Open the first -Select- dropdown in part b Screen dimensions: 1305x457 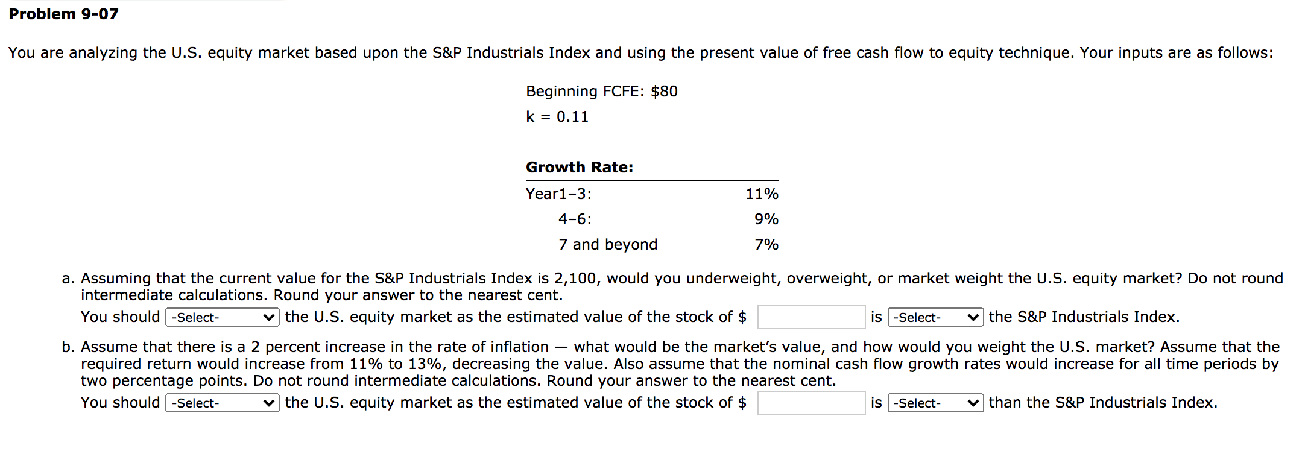[221, 403]
